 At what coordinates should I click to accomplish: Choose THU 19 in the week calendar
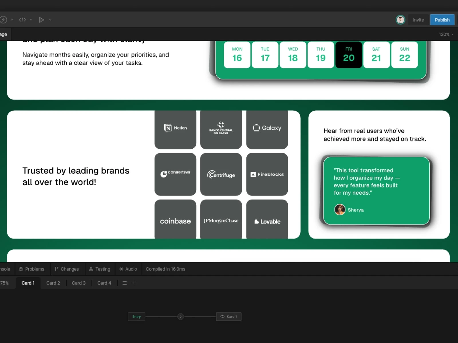pos(321,55)
